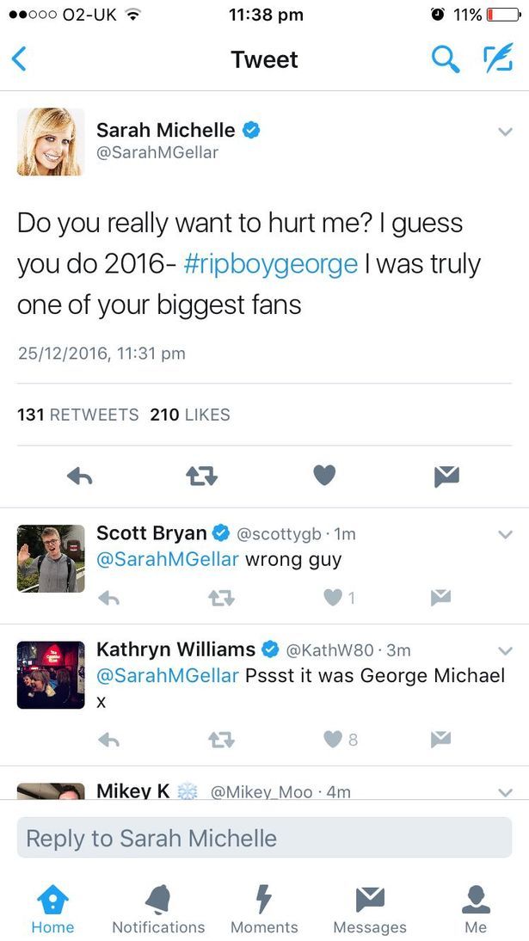Image resolution: width=529 pixels, height=941 pixels.
Task: Retweet Sarah Michelle's tweet
Action: [201, 474]
